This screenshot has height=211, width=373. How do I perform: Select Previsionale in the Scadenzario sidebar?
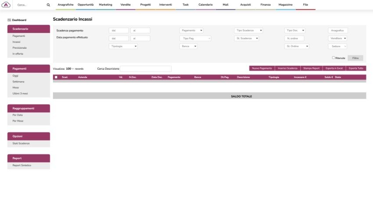click(x=20, y=47)
